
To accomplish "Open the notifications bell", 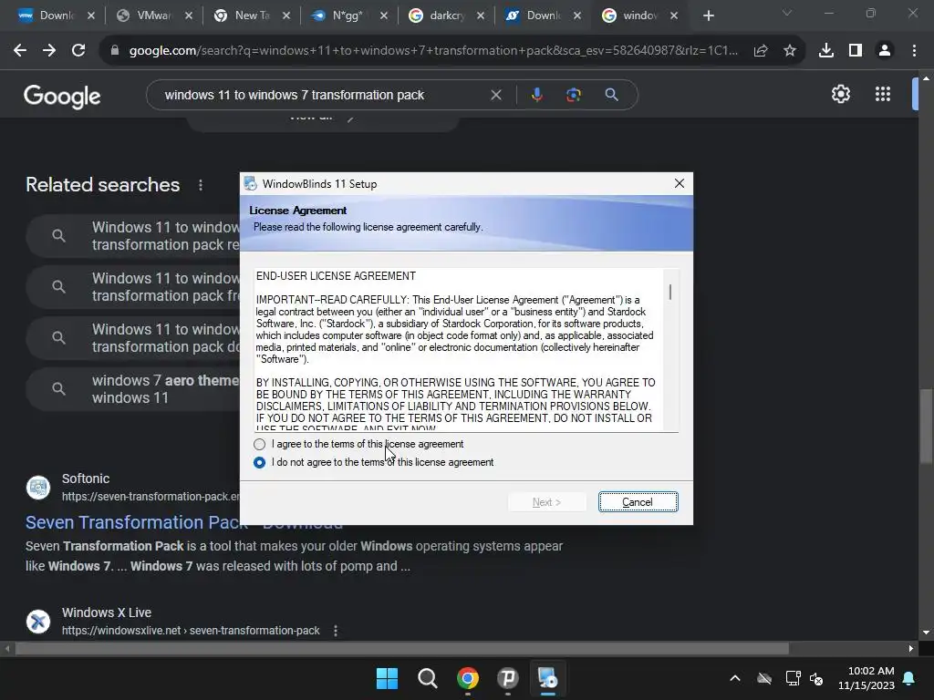I will click(909, 678).
